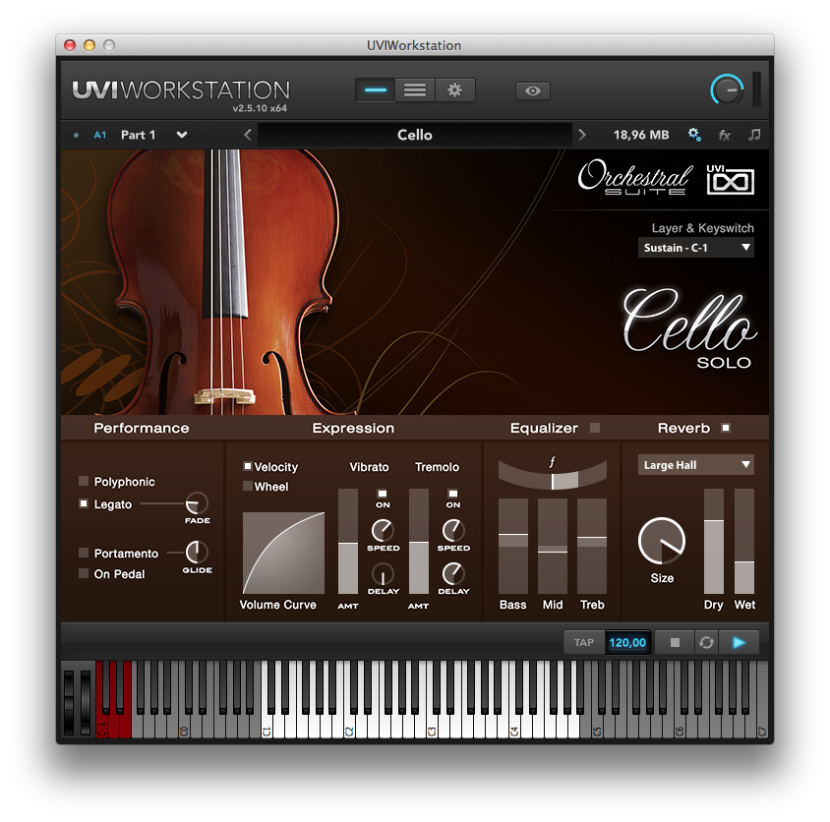
Task: Click the Tremolo Delay knob
Action: (453, 574)
